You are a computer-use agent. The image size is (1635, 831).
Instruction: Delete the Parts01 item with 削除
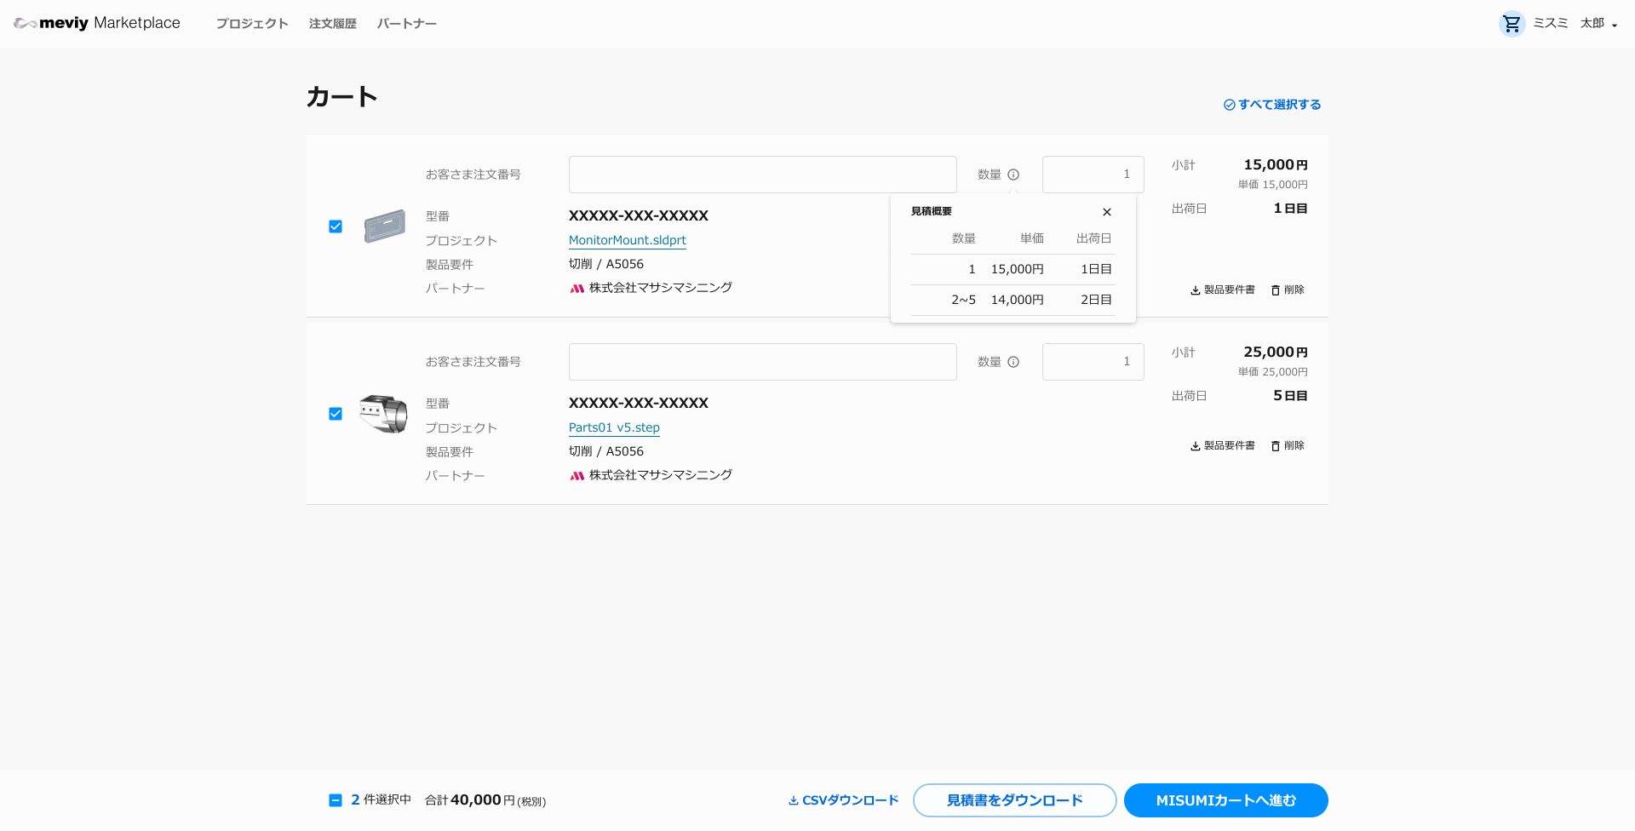(1288, 446)
